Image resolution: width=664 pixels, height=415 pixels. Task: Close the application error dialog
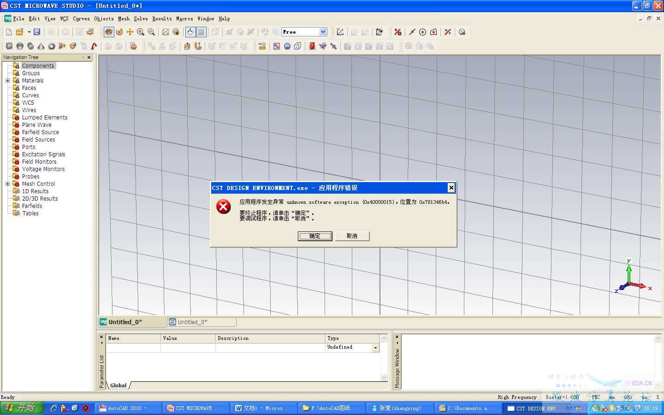point(451,188)
